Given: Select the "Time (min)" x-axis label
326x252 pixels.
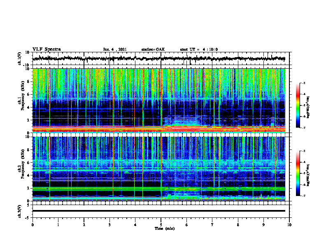Looking at the screenshot, I should (165, 229).
